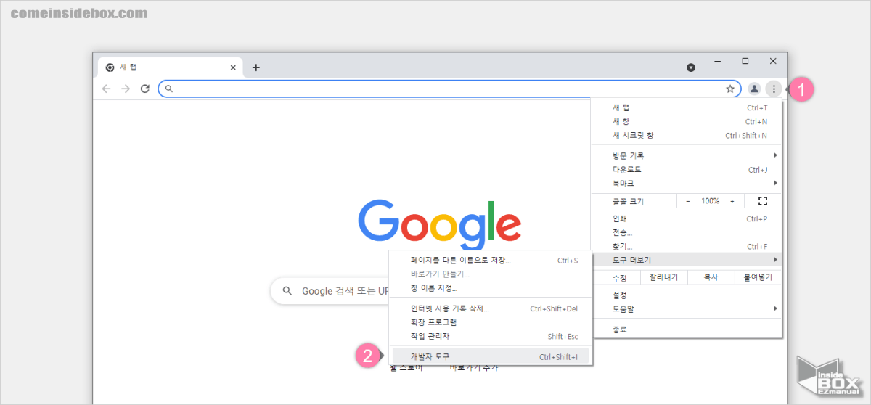Open 설정 menu item
The height and width of the screenshot is (405, 871).
[687, 295]
